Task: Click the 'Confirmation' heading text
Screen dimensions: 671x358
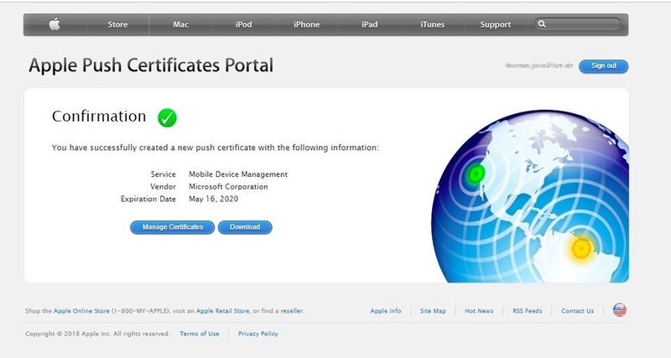Action: coord(99,117)
